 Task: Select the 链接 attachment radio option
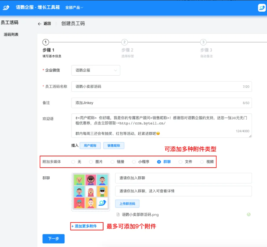click(x=113, y=162)
